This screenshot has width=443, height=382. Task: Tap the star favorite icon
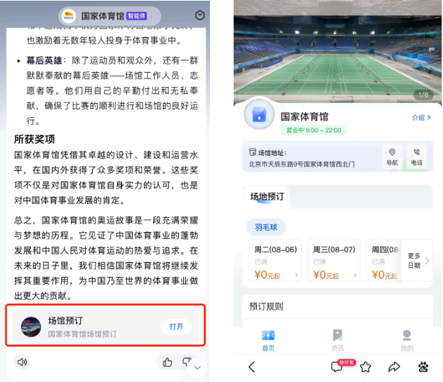pos(366,367)
